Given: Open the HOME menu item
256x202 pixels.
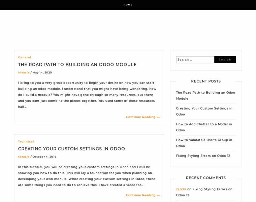Looking at the screenshot, I should [x=128, y=5].
